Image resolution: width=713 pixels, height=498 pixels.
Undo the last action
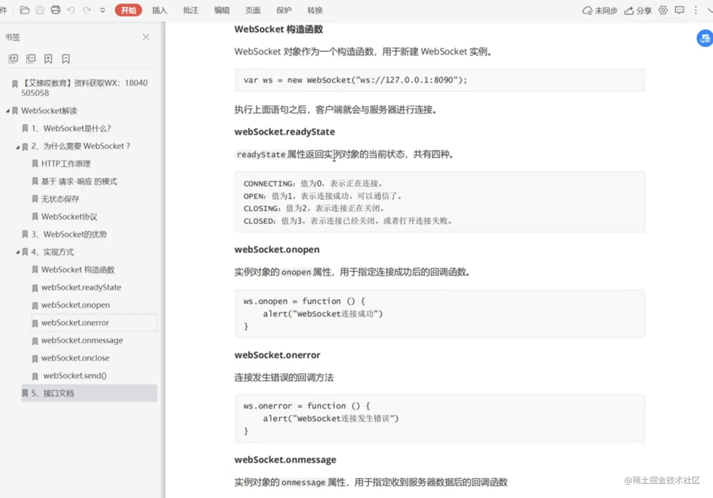(x=71, y=10)
